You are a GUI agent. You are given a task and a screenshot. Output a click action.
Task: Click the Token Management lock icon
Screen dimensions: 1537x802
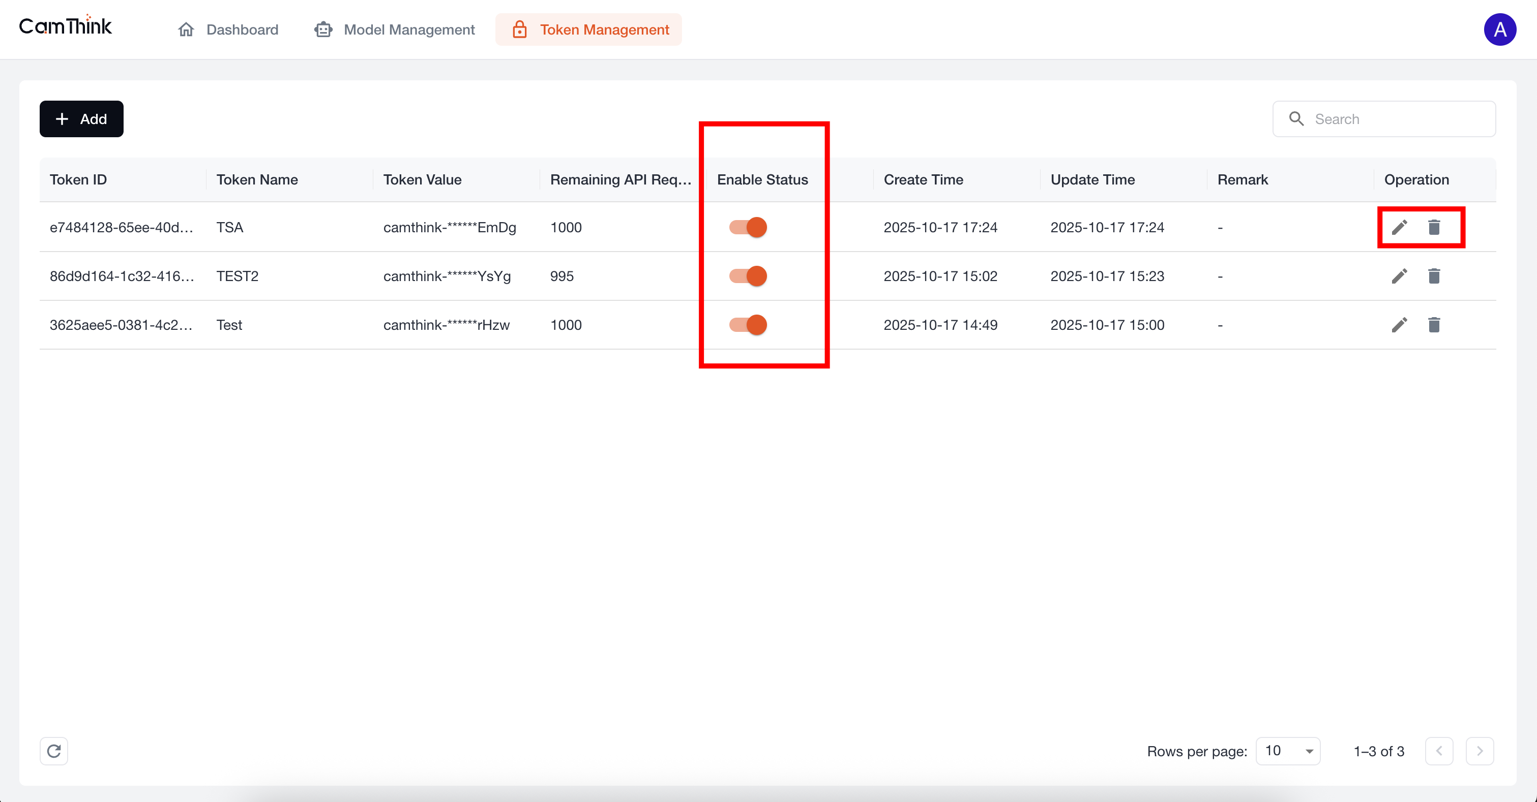[520, 29]
